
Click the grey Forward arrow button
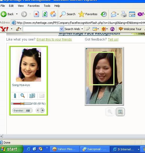pos(24,14)
